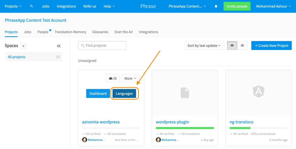Open the Help menu
The width and height of the screenshot is (296, 149).
109,6
